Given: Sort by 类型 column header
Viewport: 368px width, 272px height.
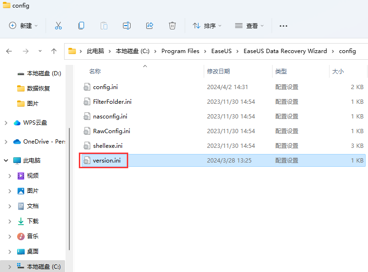Looking at the screenshot, I should coord(281,71).
